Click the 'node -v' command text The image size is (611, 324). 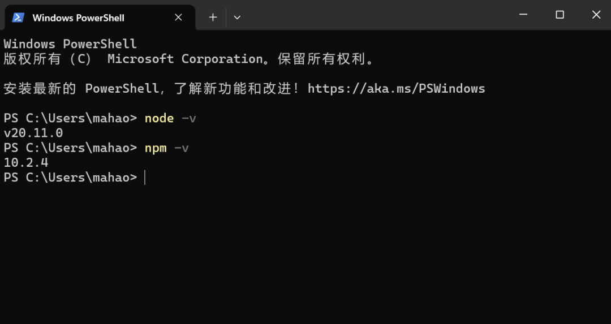pos(170,118)
